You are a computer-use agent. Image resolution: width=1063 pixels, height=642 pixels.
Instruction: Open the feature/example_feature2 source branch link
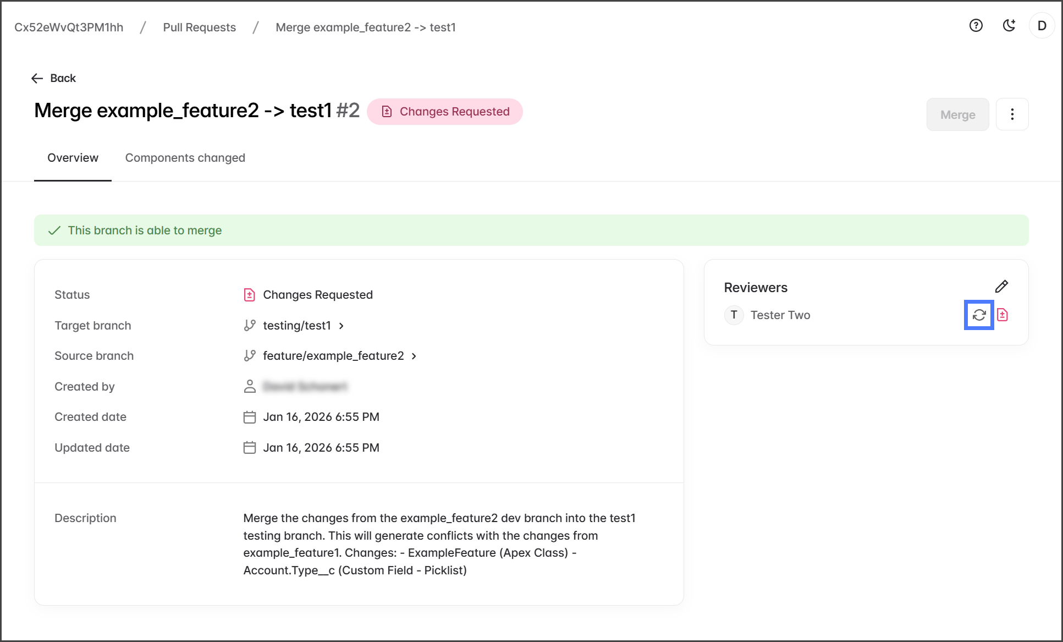(333, 356)
